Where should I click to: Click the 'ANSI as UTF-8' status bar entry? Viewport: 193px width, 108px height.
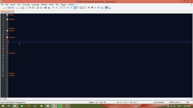pyautogui.click(x=175, y=102)
